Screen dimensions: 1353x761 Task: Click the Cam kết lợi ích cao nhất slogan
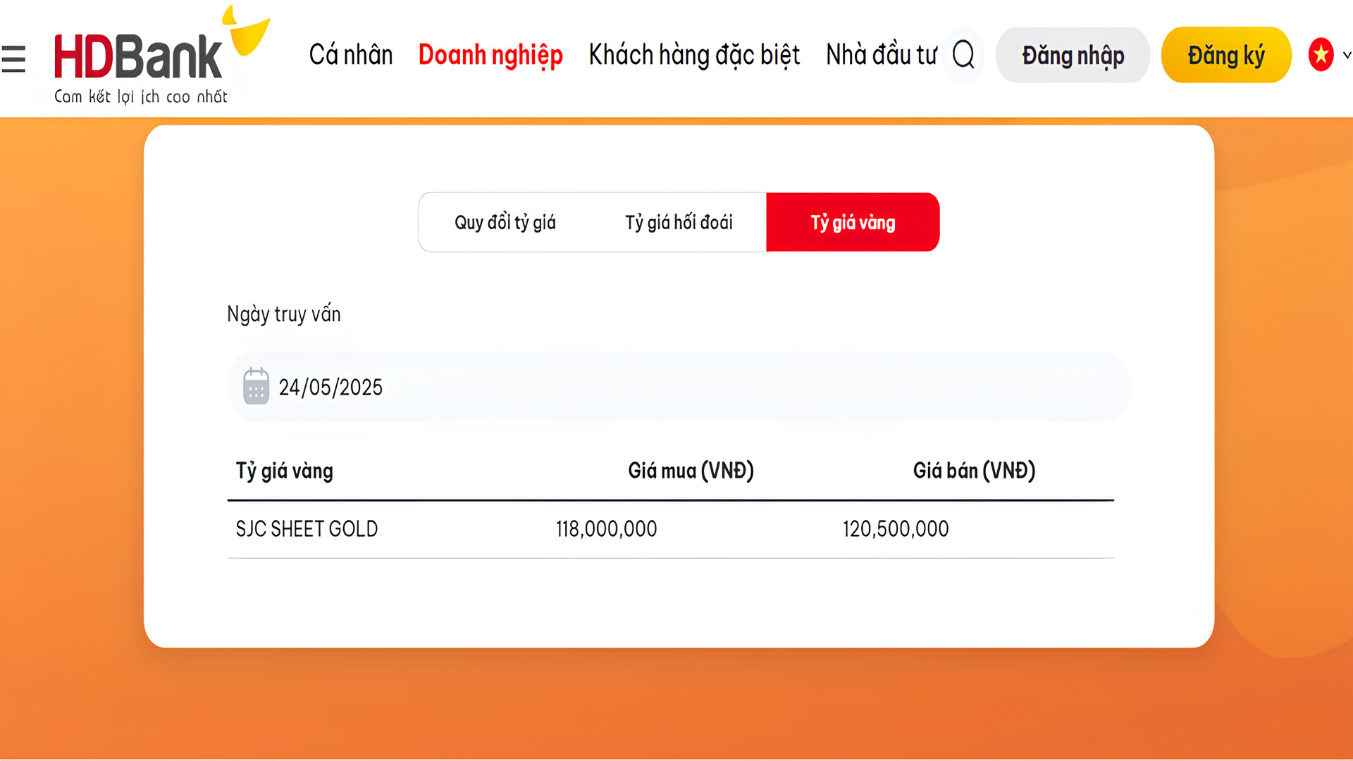141,97
